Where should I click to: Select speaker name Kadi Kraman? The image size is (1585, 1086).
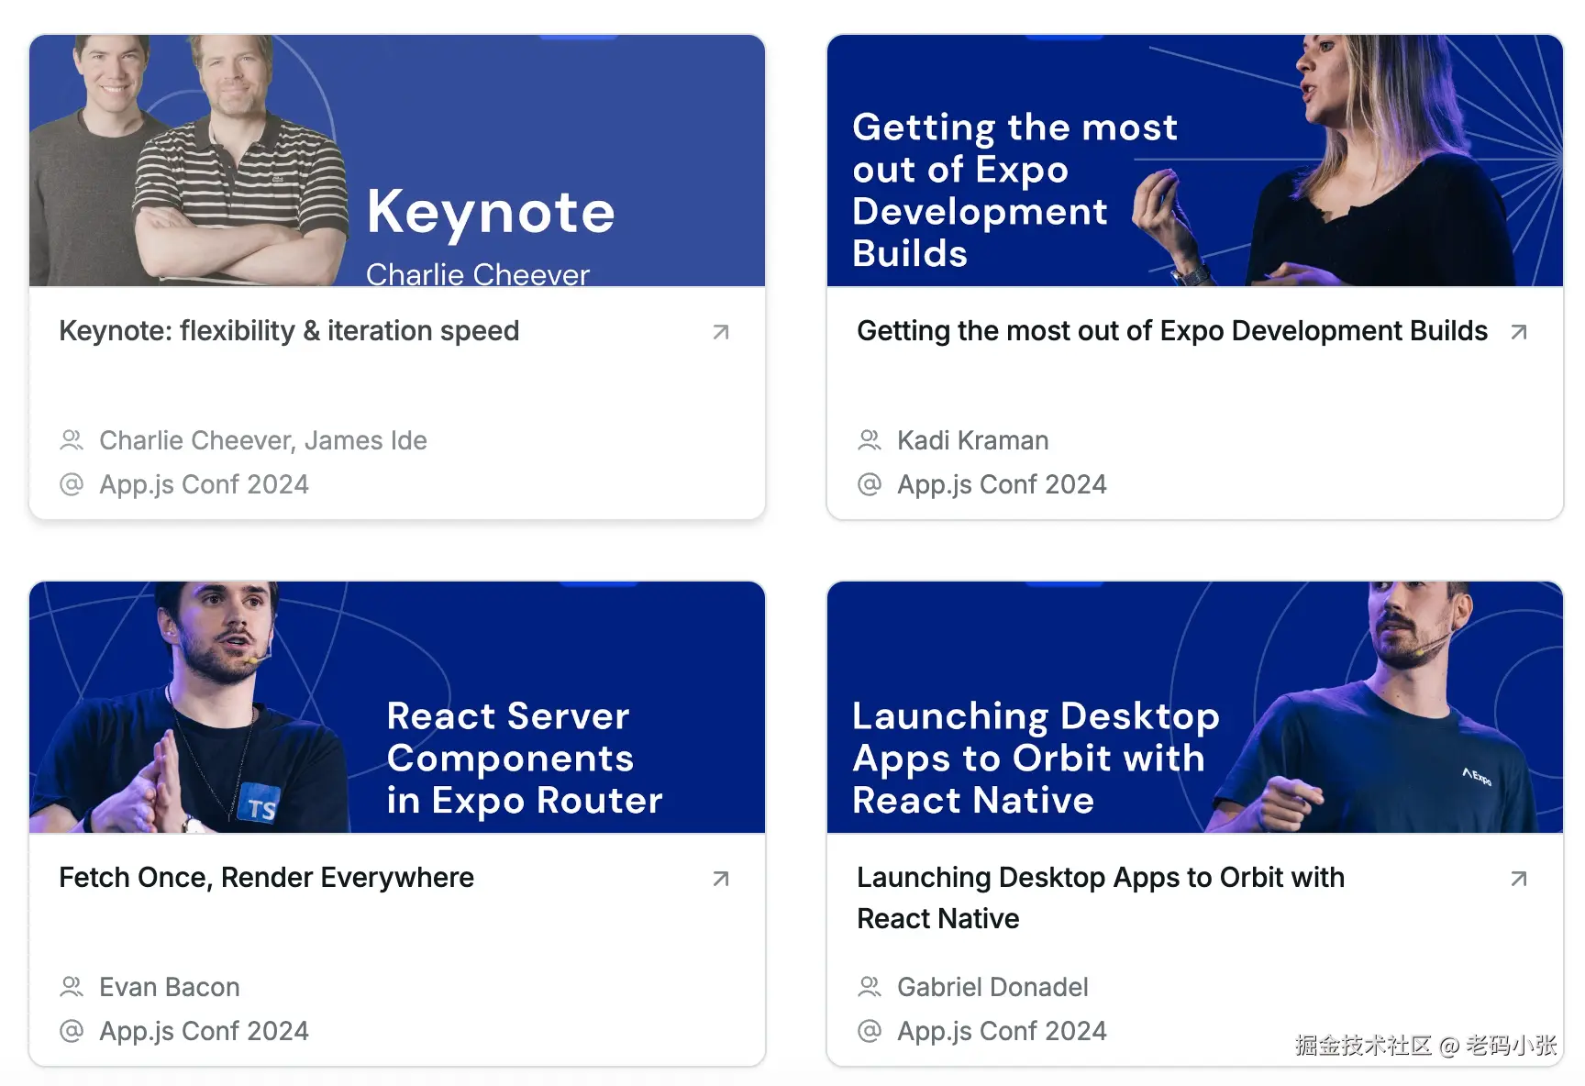973,440
